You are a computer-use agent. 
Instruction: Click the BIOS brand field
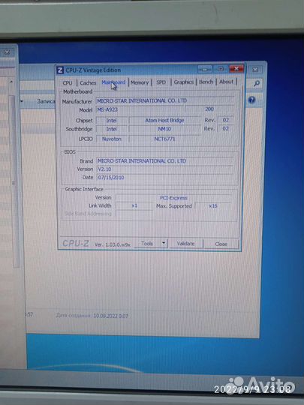click(165, 161)
